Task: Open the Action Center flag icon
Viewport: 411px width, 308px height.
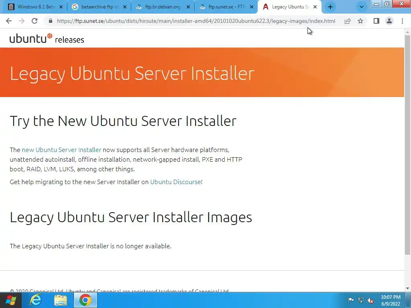Action: point(351,300)
